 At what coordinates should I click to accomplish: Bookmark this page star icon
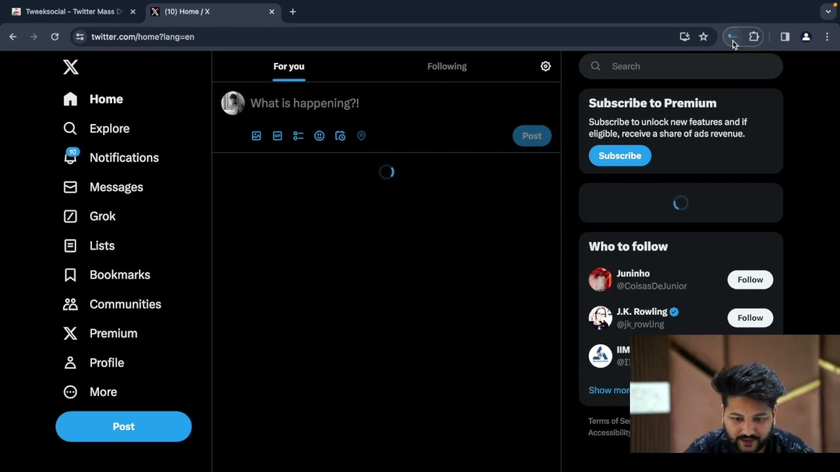click(x=703, y=37)
